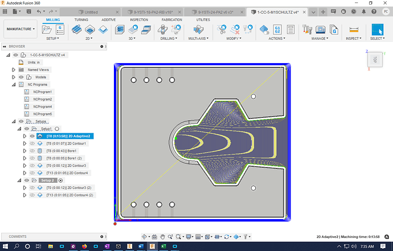Click the Measure ruler icon under Inspect
Image resolution: width=393 pixels, height=251 pixels.
(354, 29)
